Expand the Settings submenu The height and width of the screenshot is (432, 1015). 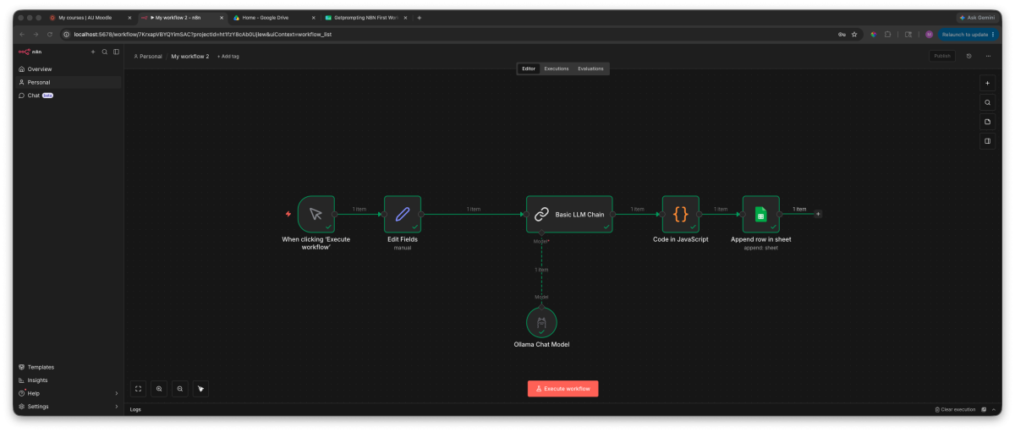pos(116,407)
